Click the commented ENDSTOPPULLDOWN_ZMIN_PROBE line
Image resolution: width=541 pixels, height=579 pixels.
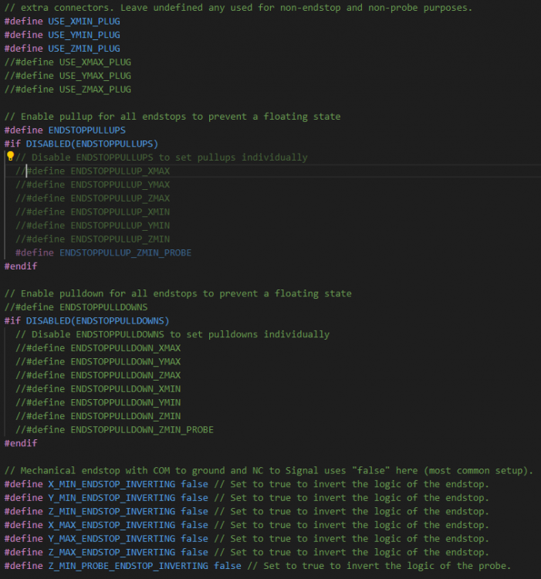point(114,429)
